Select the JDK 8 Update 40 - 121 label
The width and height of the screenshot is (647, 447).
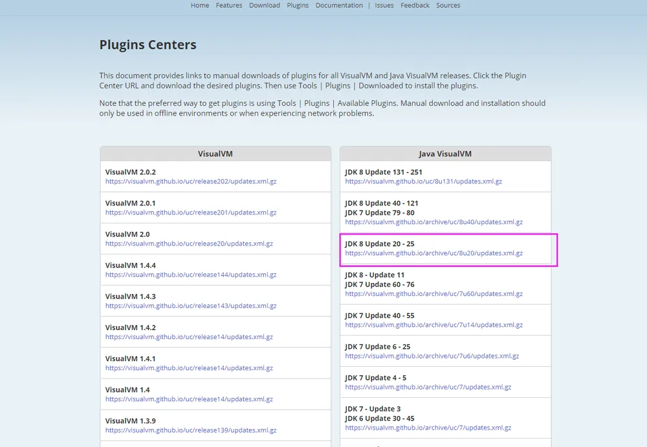click(x=381, y=203)
